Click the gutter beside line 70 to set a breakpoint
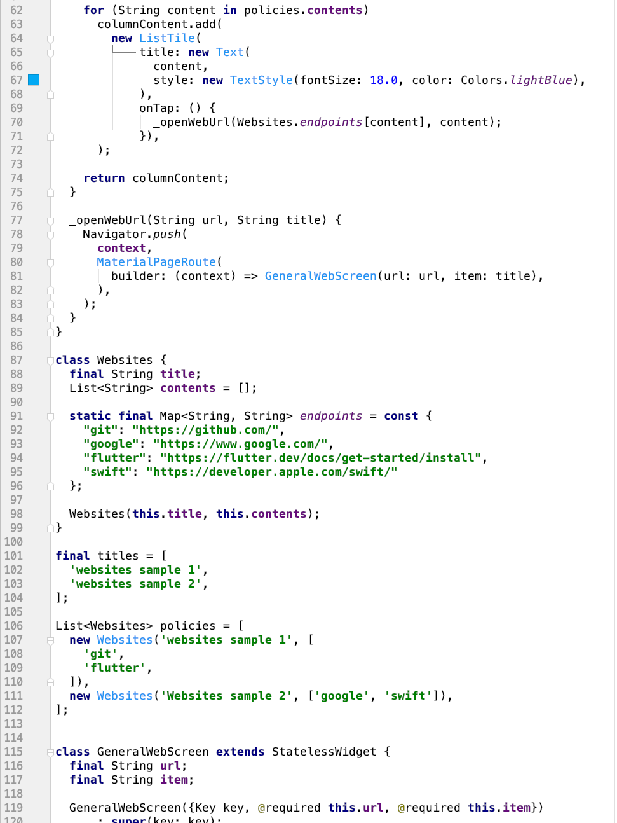Screen dimensions: 617x823 [x=35, y=121]
